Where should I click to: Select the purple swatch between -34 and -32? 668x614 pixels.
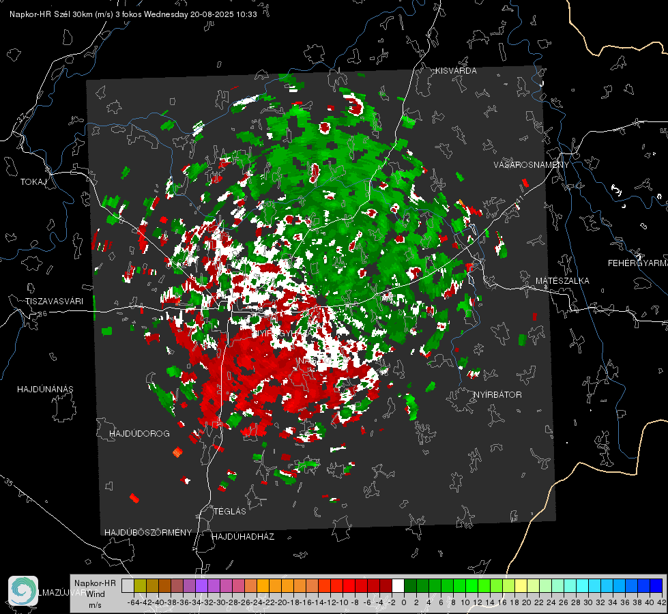click(201, 585)
